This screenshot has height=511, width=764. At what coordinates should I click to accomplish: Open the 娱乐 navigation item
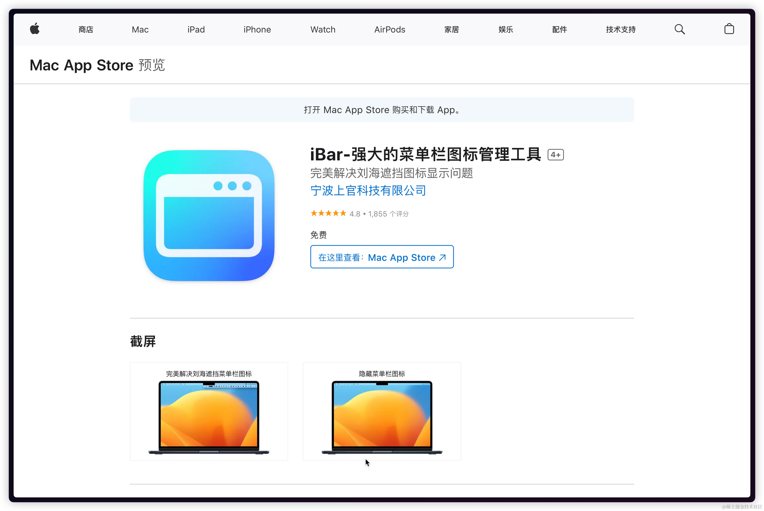(x=506, y=30)
